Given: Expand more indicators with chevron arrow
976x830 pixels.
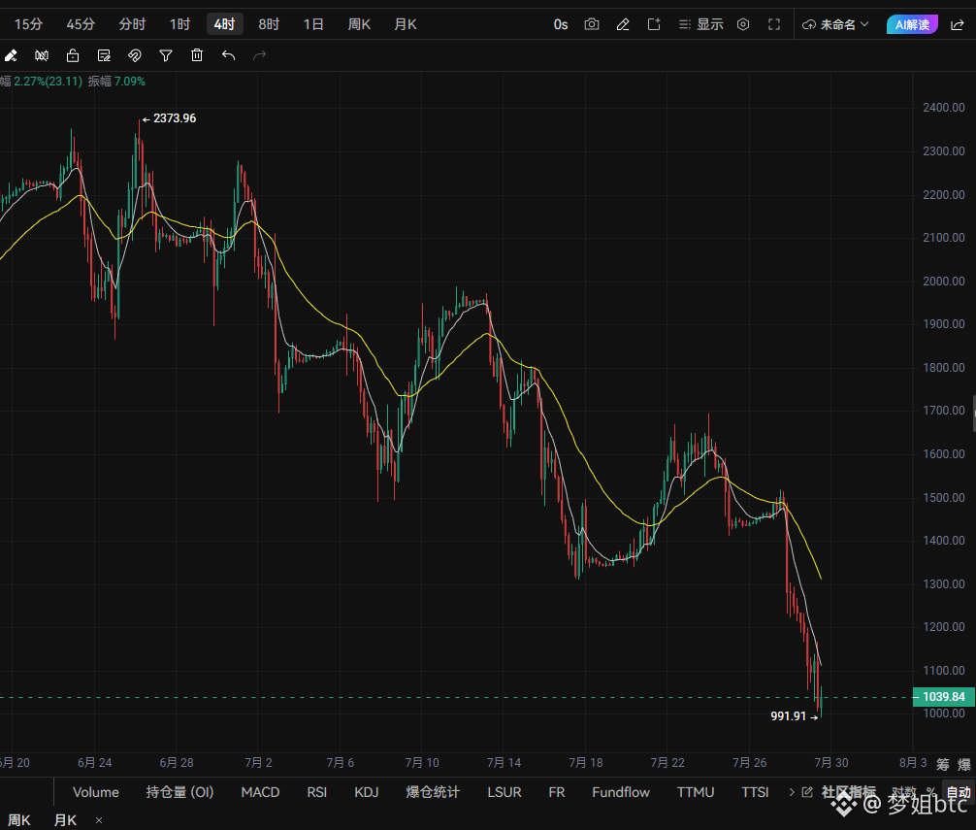Looking at the screenshot, I should pos(792,792).
